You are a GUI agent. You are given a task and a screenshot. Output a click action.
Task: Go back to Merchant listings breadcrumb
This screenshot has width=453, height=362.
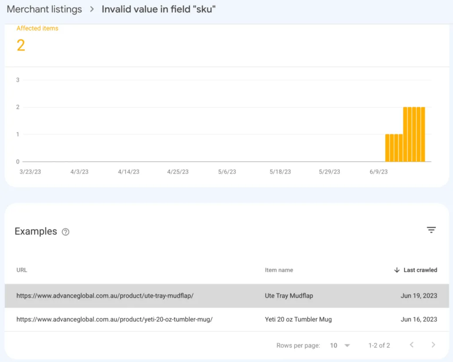coord(44,9)
